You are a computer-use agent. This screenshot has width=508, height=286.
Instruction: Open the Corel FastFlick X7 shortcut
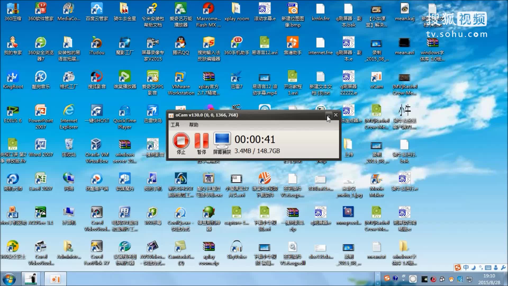point(97,252)
